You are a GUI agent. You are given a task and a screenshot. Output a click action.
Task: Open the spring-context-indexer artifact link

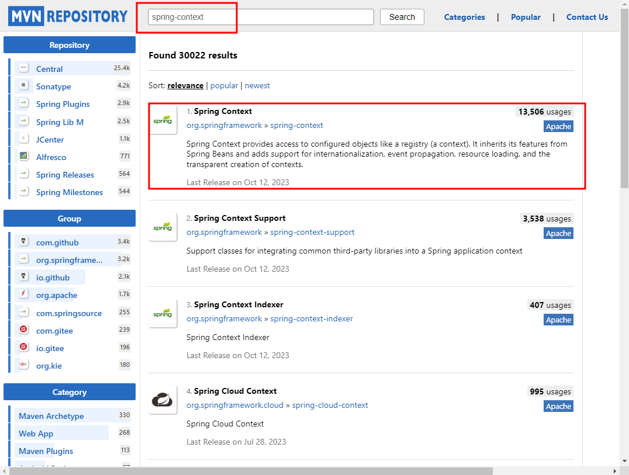[x=312, y=319]
